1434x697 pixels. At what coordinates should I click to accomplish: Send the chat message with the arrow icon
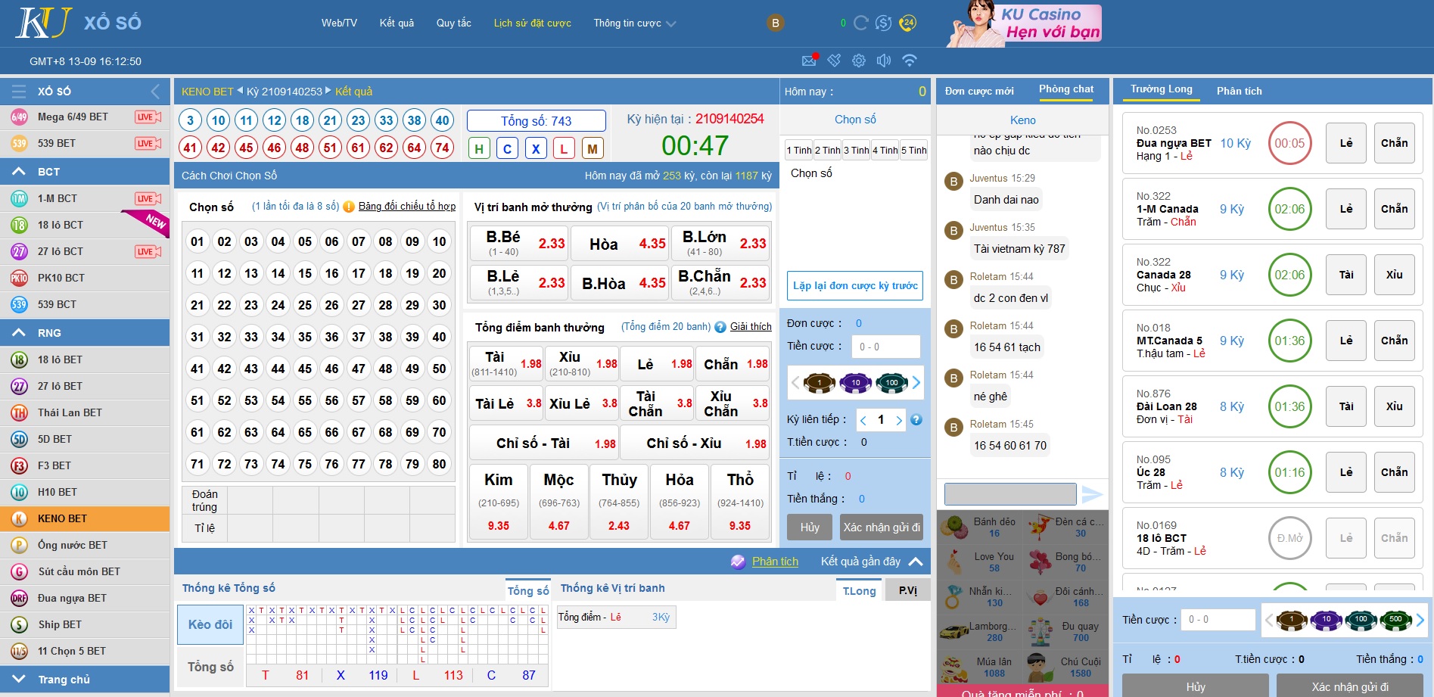point(1092,494)
